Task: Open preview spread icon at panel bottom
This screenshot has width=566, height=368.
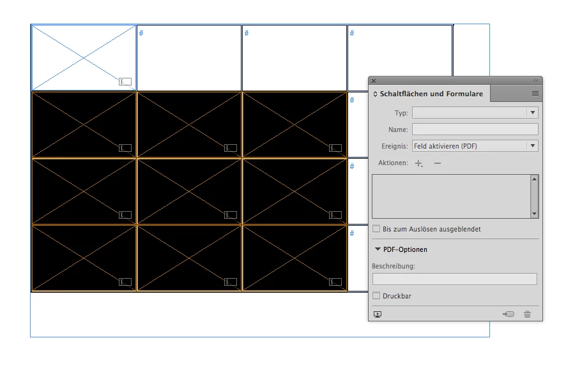Action: coord(378,314)
